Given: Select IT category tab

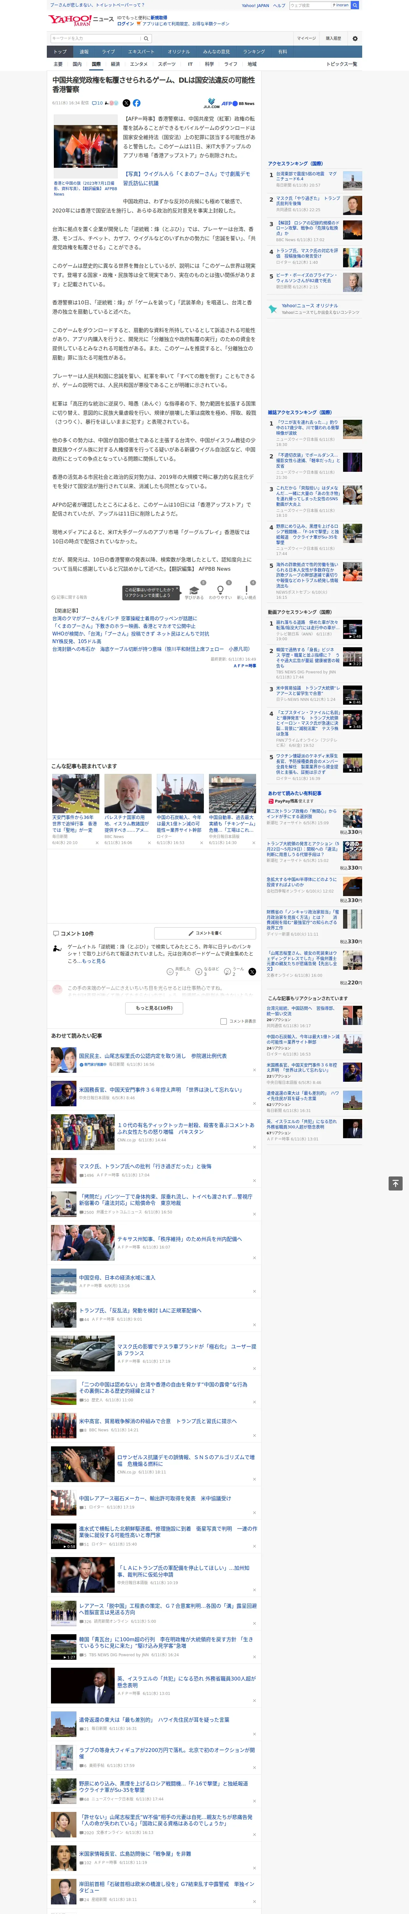Looking at the screenshot, I should coord(190,64).
